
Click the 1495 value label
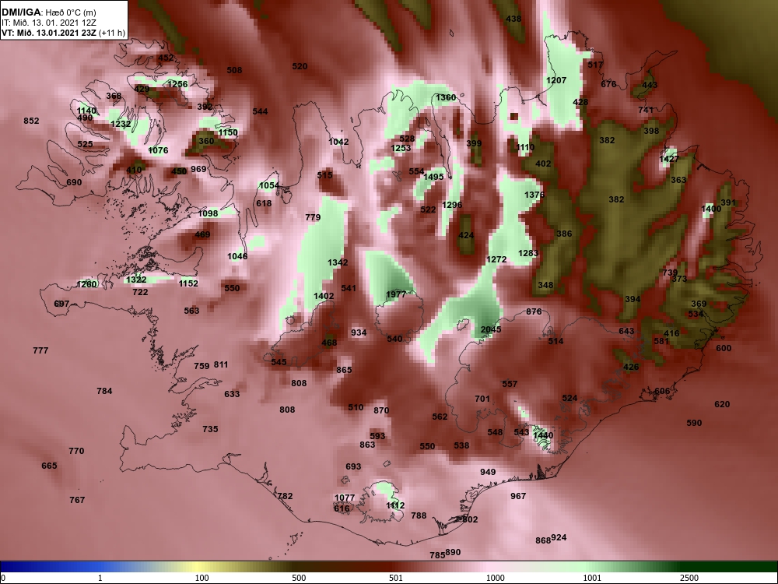pyautogui.click(x=433, y=177)
